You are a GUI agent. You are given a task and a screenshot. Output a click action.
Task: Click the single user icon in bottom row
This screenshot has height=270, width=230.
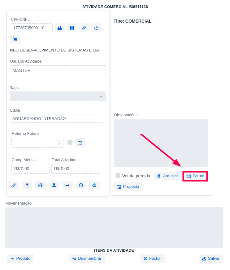(x=54, y=185)
